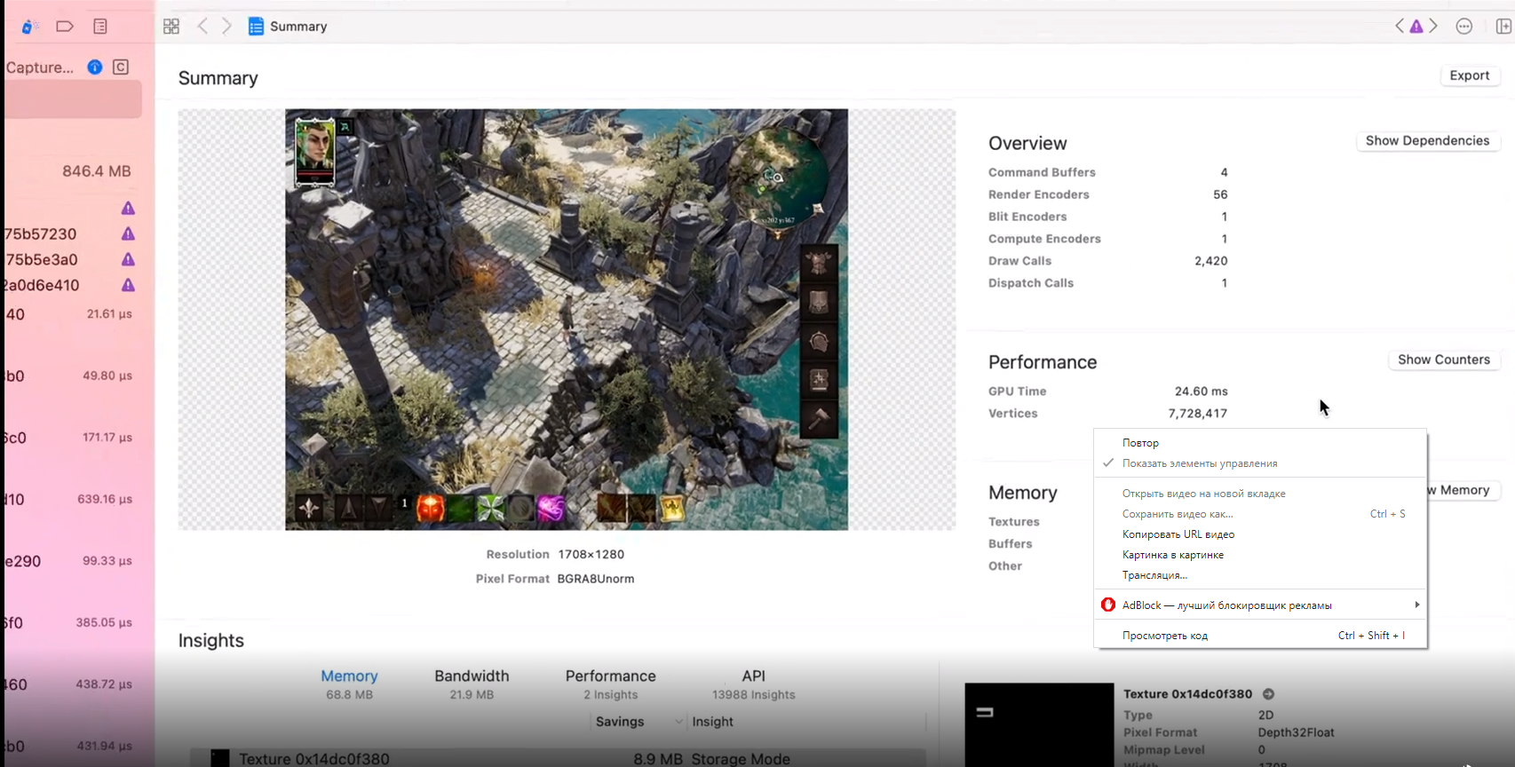This screenshot has width=1515, height=767.
Task: Open the debug navigator icon
Action: [29, 27]
